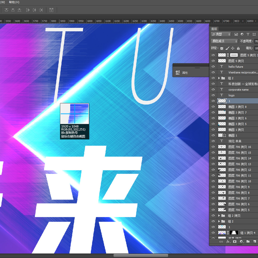Screen dimensions: 258x258
Task: Hide the 预见 未来 text layer
Action: [213, 141]
